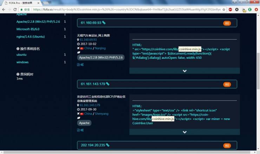260x154 pixels.
Task: Click Apache/2.2.8 (Win32) PHP/5.2.6 server badge
Action: tap(100, 57)
